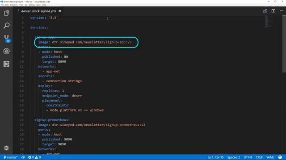Screen dimensions: 286x160
Task: Open the Help menu
Action: pos(44,5)
